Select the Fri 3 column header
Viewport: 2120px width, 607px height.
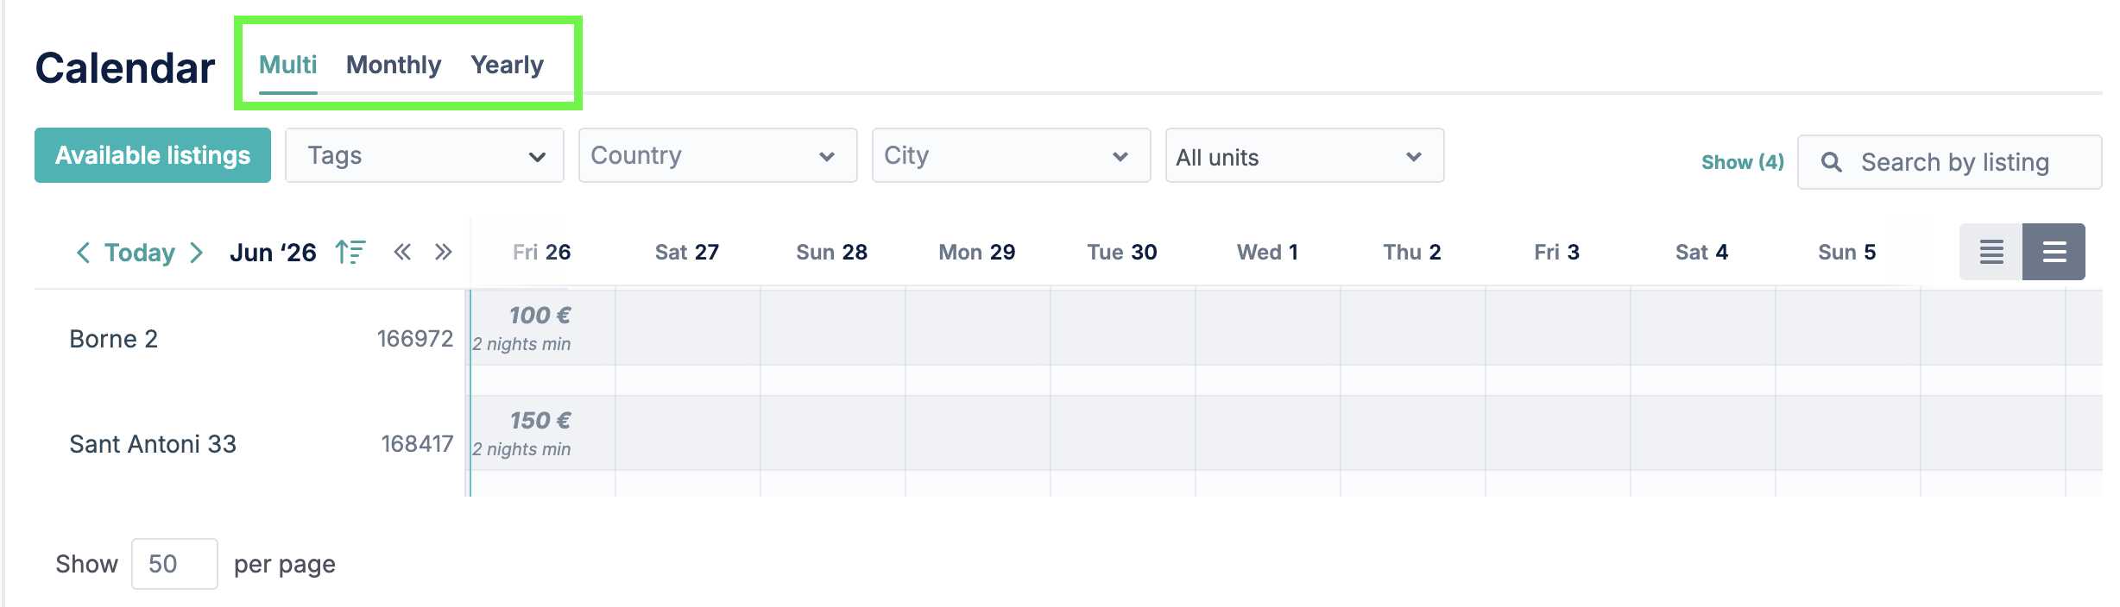[1557, 252]
